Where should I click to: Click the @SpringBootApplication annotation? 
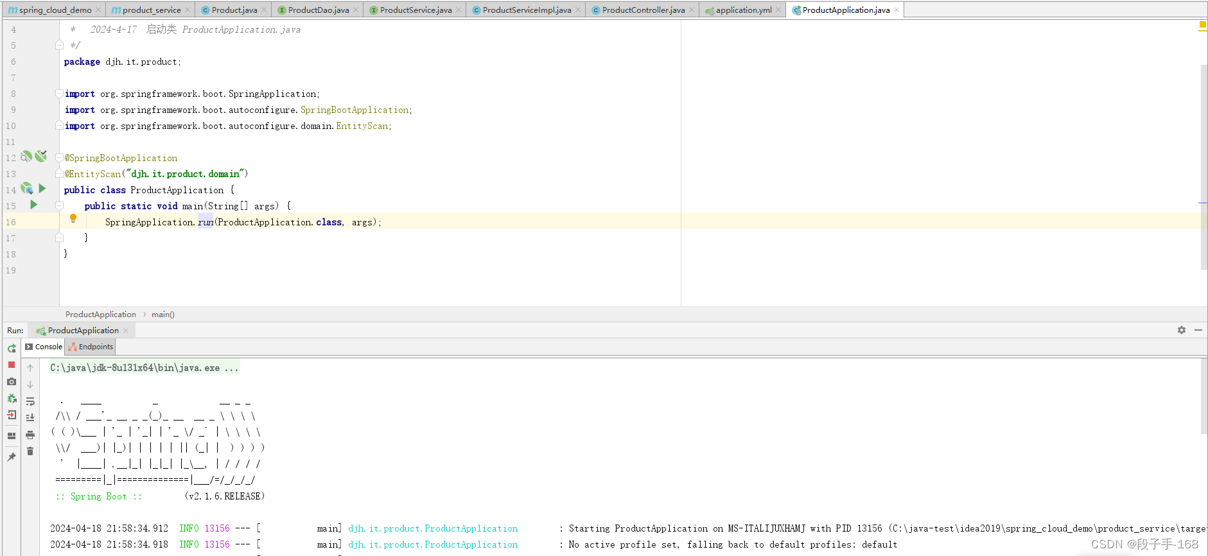121,158
